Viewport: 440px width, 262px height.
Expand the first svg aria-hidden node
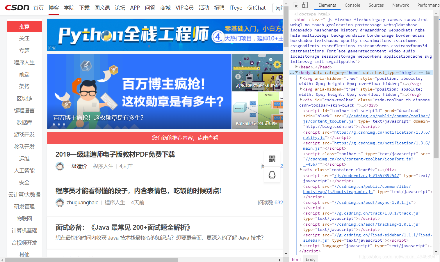301,78
